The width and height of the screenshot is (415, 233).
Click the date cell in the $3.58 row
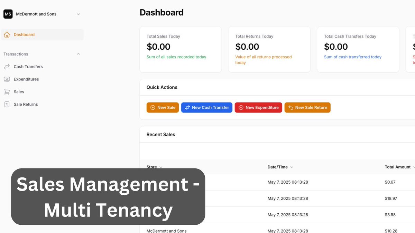(288, 215)
